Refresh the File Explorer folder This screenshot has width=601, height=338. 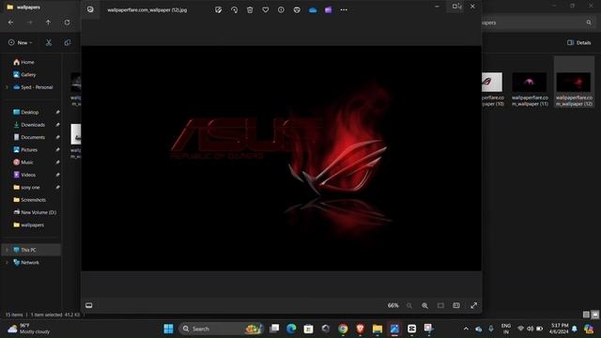67,23
